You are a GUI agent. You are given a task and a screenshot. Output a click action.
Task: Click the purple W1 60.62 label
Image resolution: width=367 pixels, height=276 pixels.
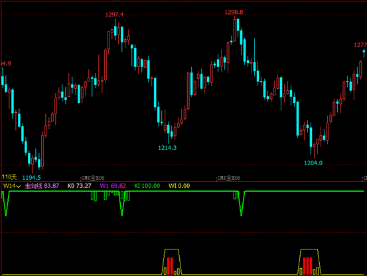(113, 186)
